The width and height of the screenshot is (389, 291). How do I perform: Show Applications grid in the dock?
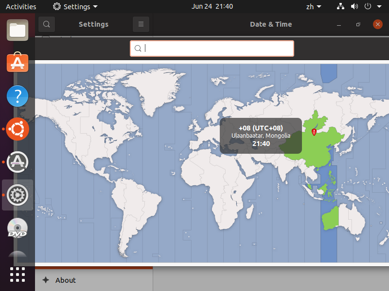point(18,274)
